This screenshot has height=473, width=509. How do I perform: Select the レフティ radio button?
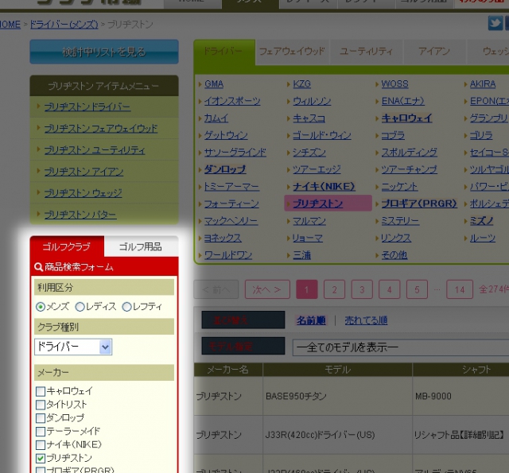point(126,307)
